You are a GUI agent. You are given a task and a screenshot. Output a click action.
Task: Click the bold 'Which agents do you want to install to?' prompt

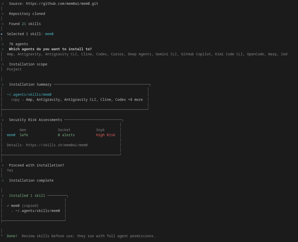pyautogui.click(x=50, y=49)
